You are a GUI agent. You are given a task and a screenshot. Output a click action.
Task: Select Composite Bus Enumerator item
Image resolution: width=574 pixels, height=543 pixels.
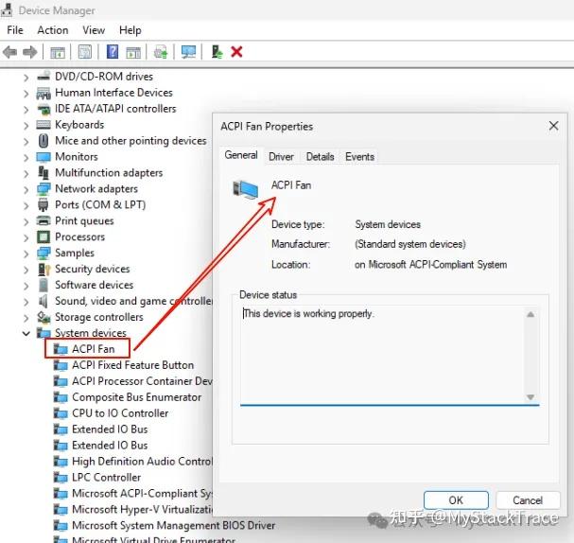point(136,397)
